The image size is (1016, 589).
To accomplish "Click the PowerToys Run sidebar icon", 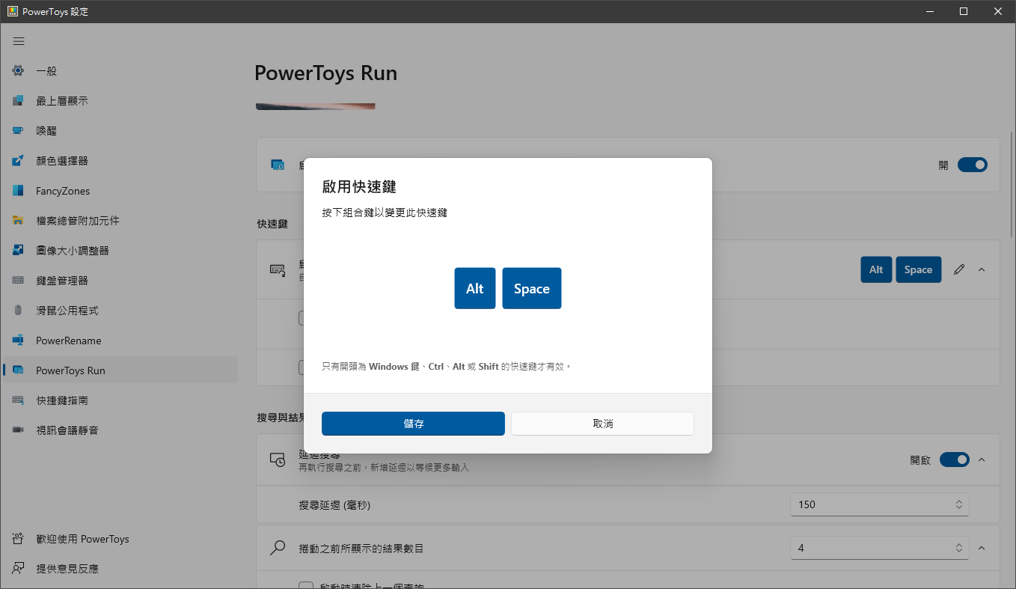I will coord(18,370).
